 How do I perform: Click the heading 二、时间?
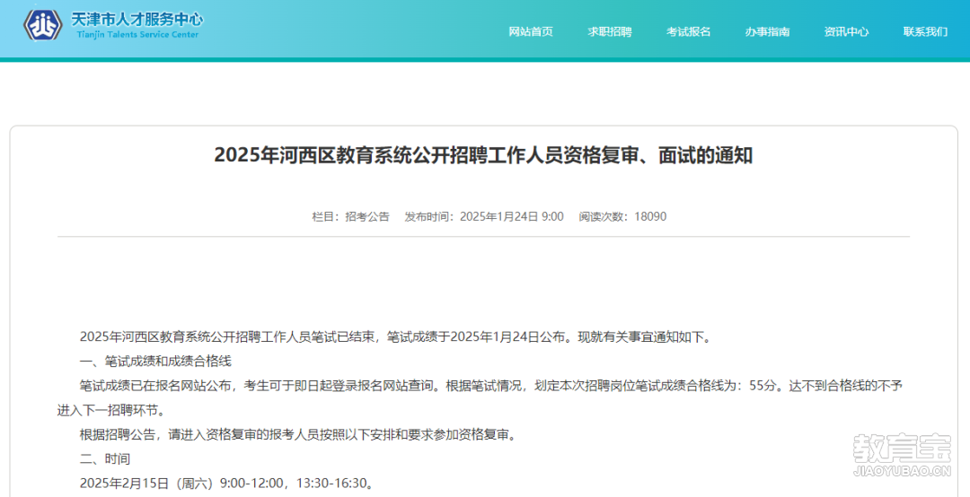tap(105, 459)
